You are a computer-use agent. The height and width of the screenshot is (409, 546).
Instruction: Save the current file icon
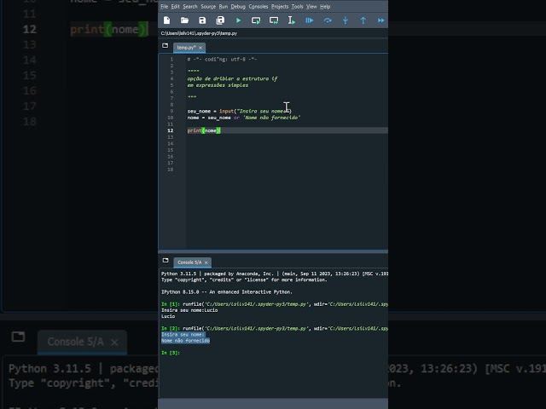[202, 20]
